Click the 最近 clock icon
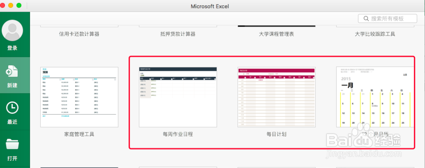This screenshot has height=168, width=425. (x=12, y=108)
